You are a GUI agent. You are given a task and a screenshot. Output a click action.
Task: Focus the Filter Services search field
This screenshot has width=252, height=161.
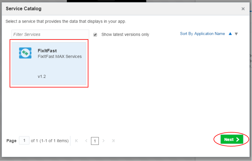(x=50, y=34)
